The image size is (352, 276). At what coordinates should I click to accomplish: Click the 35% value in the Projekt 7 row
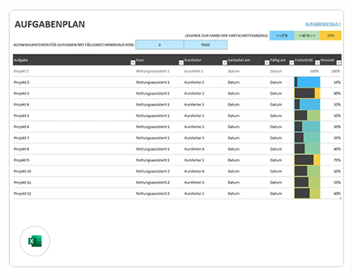click(x=337, y=138)
